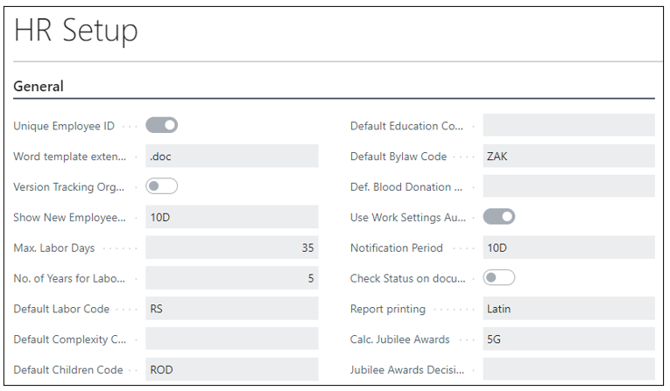Screen dimensions: 670x391
Task: Turn on Check Status on document toggle
Action: 498,278
